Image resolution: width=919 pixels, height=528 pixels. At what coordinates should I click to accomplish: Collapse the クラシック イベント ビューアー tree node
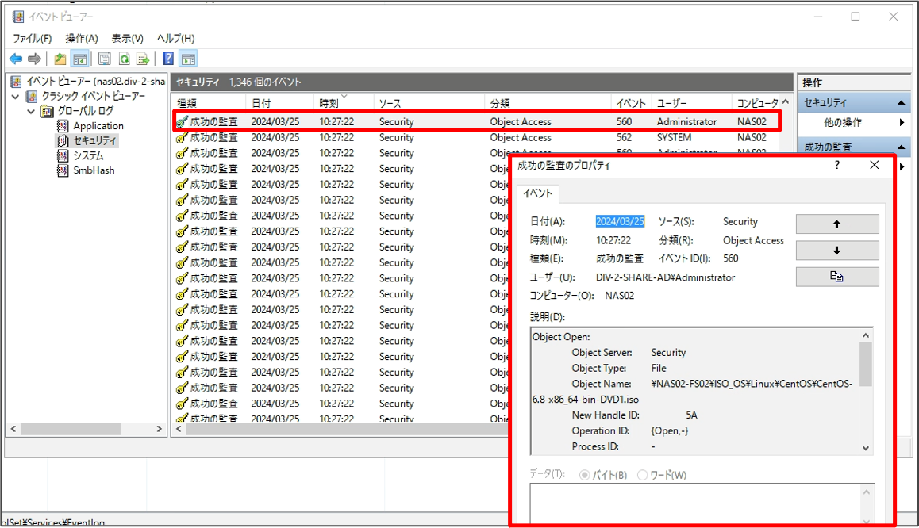(16, 97)
